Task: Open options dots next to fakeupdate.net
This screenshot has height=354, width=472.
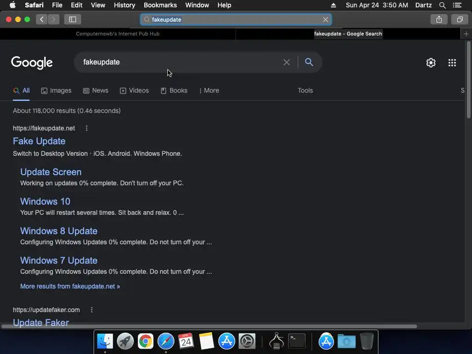Action: point(87,128)
